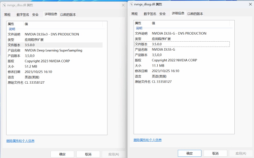Screen dimensions: 254x158
Task: Close the nvngx_dlss.dll properties window
Action: pos(123,5)
